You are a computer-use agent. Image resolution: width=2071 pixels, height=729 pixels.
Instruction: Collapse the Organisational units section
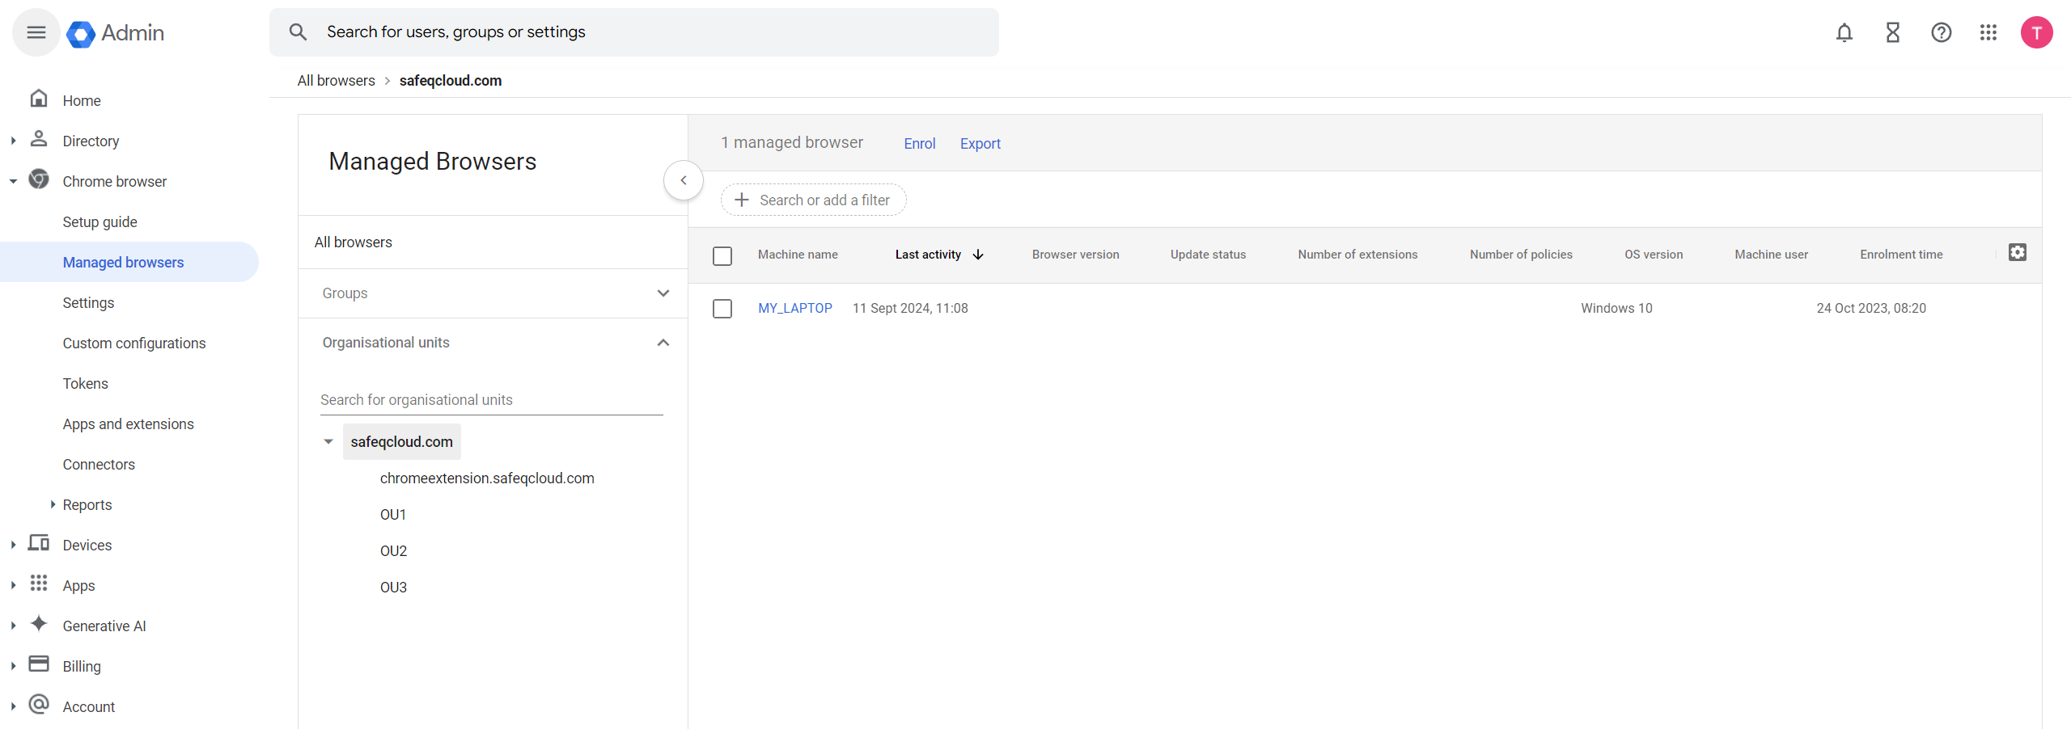663,343
